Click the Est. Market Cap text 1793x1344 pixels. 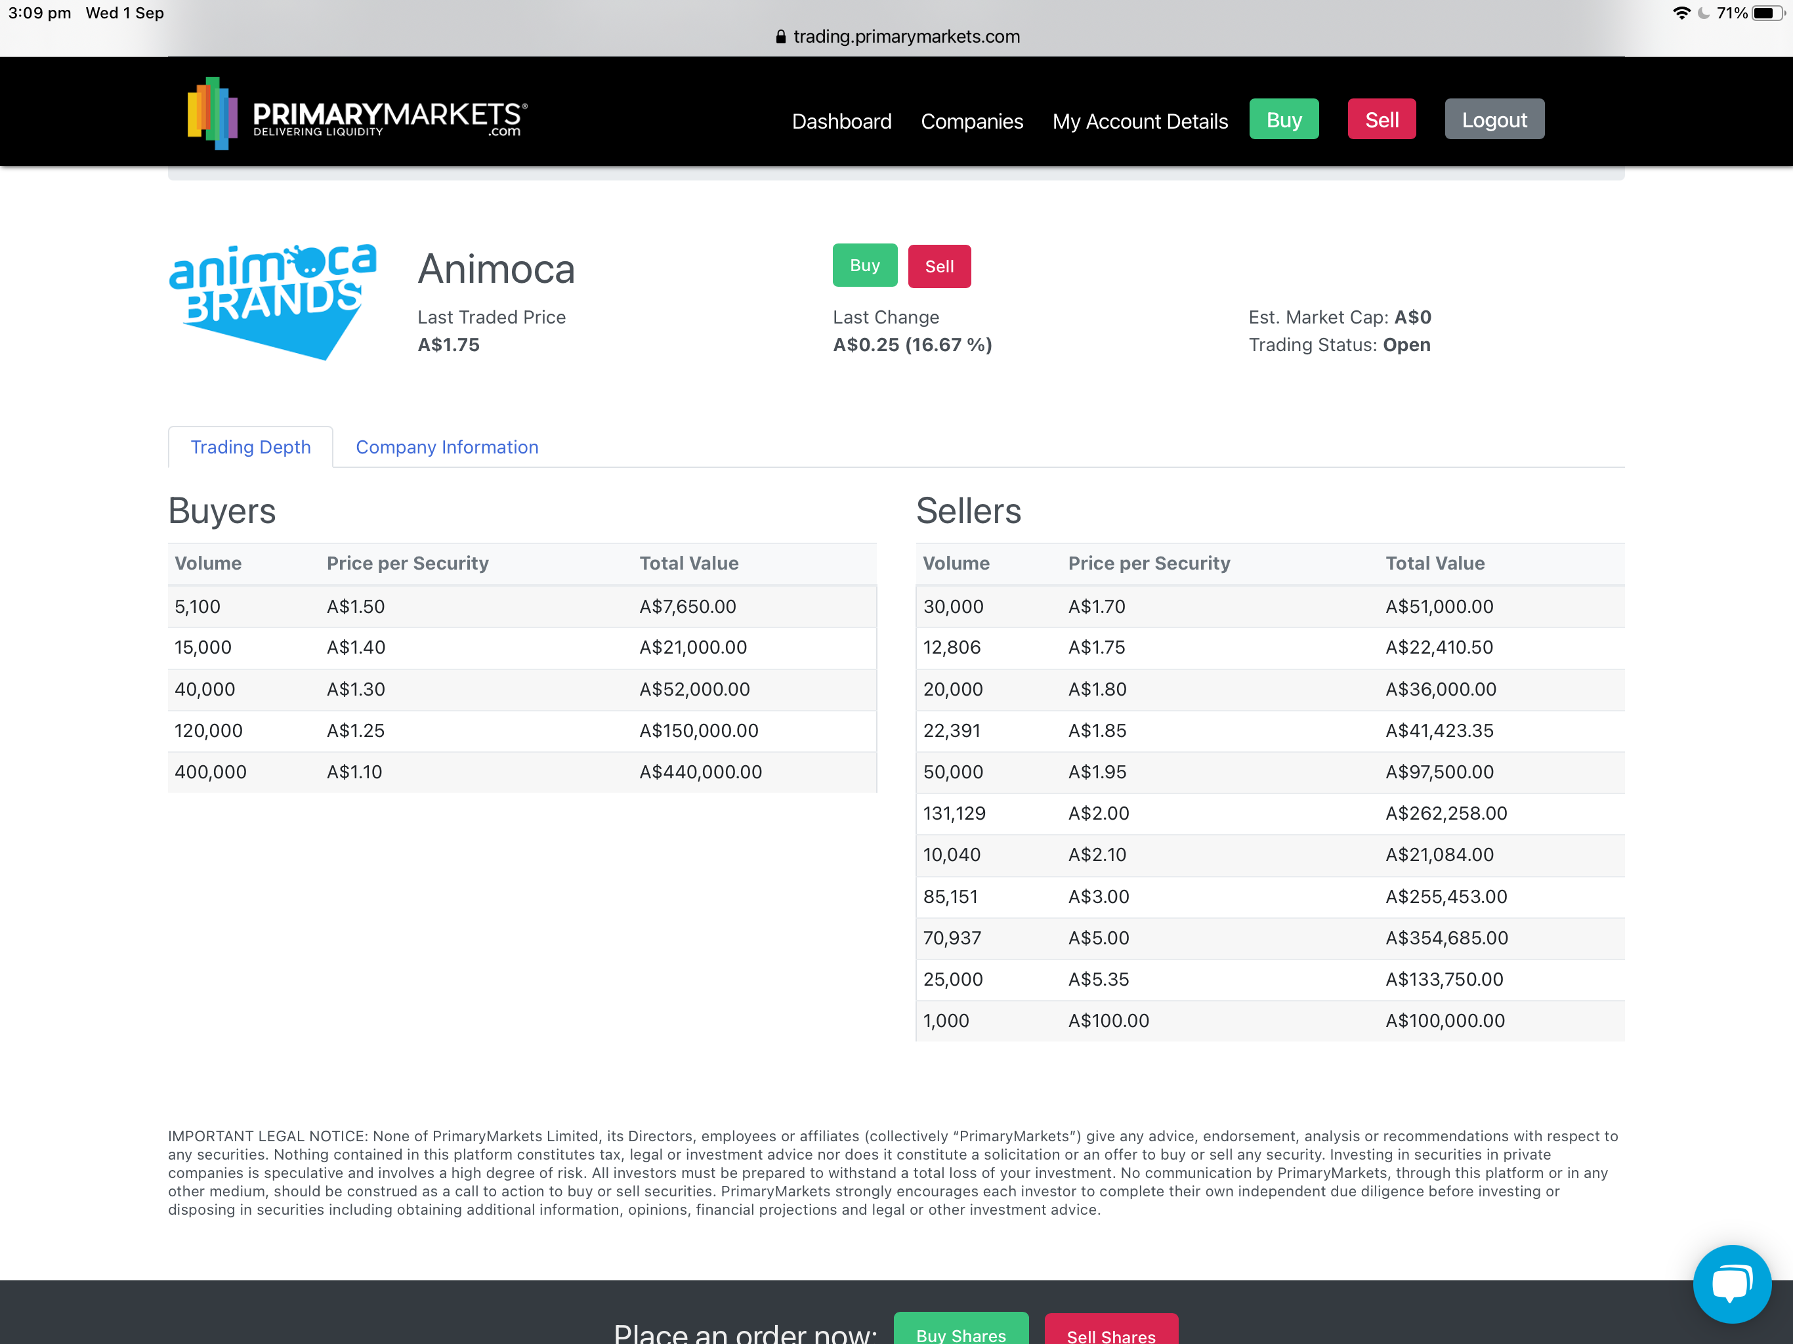pyautogui.click(x=1339, y=317)
